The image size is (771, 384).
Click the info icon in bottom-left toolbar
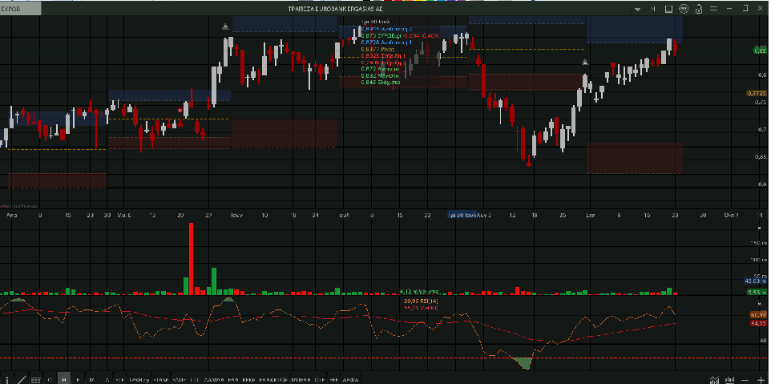[x=7, y=378]
